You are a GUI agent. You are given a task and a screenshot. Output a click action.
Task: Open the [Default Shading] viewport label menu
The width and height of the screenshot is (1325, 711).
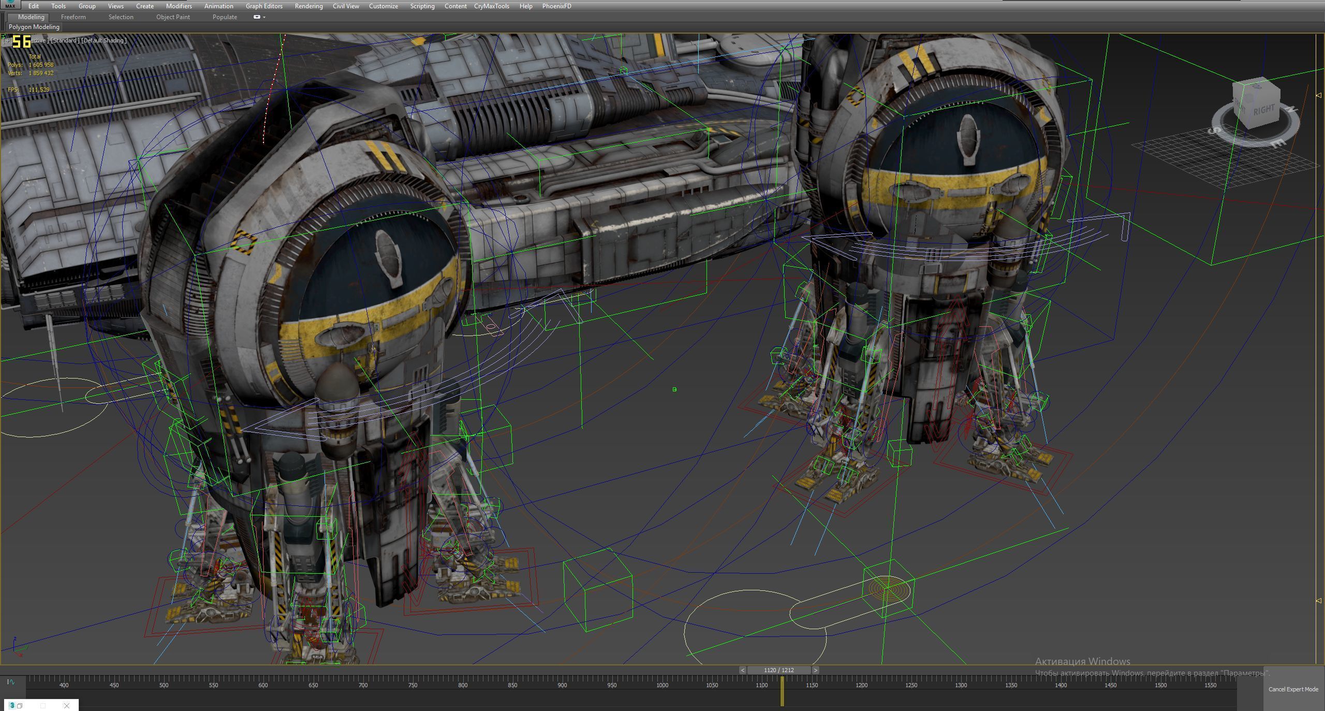[104, 40]
